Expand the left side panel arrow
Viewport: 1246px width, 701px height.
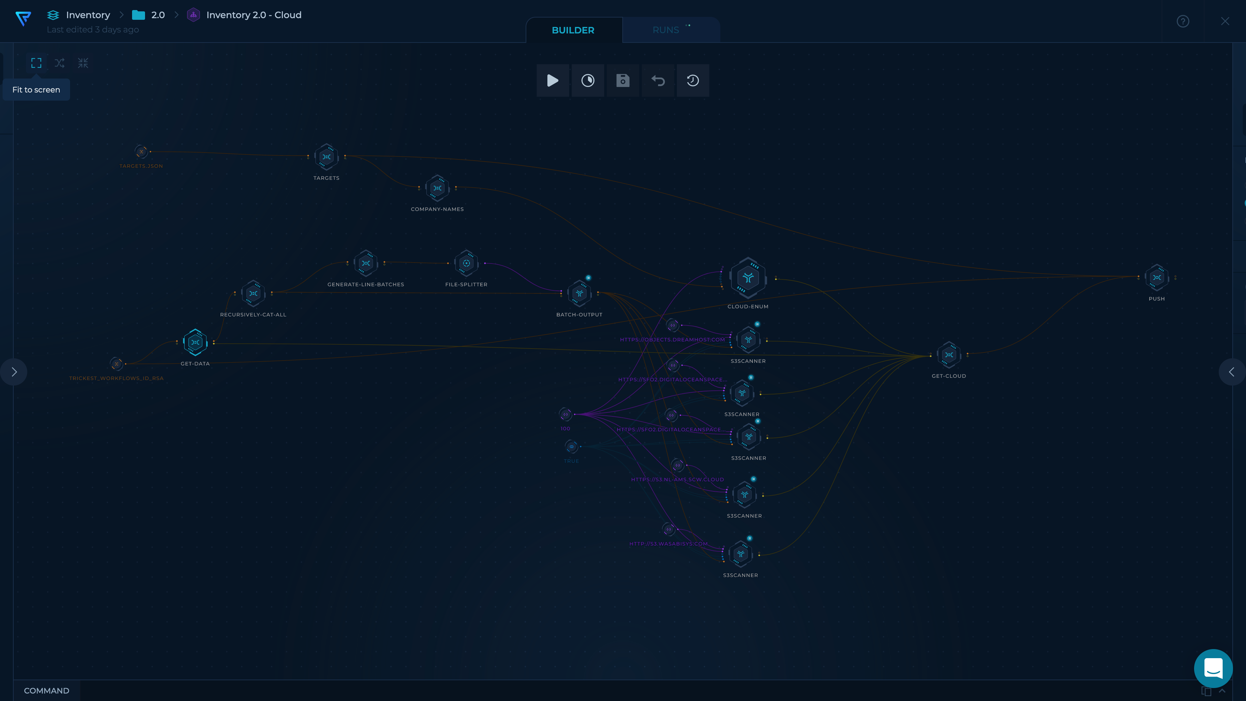pos(14,372)
